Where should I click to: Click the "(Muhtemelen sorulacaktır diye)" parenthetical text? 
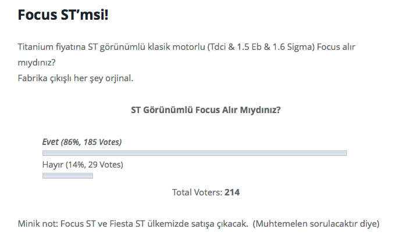tap(316, 224)
